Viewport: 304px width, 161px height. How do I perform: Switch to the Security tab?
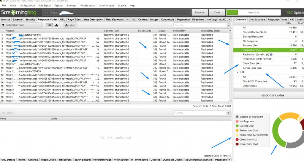click(x=30, y=19)
